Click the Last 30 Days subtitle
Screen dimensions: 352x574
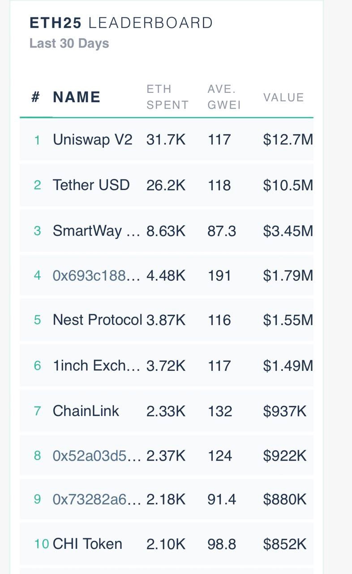click(69, 43)
